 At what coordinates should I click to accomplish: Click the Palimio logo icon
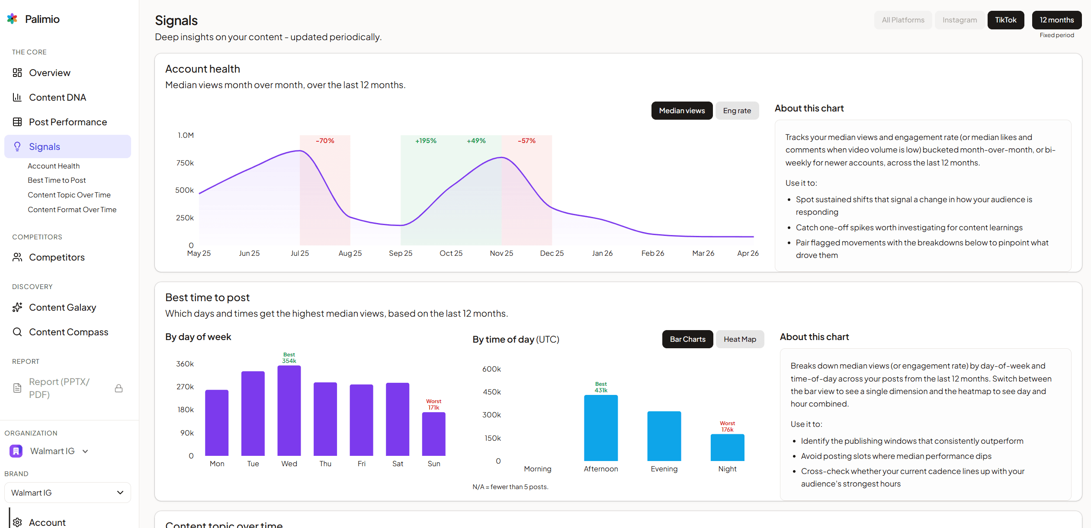point(12,19)
